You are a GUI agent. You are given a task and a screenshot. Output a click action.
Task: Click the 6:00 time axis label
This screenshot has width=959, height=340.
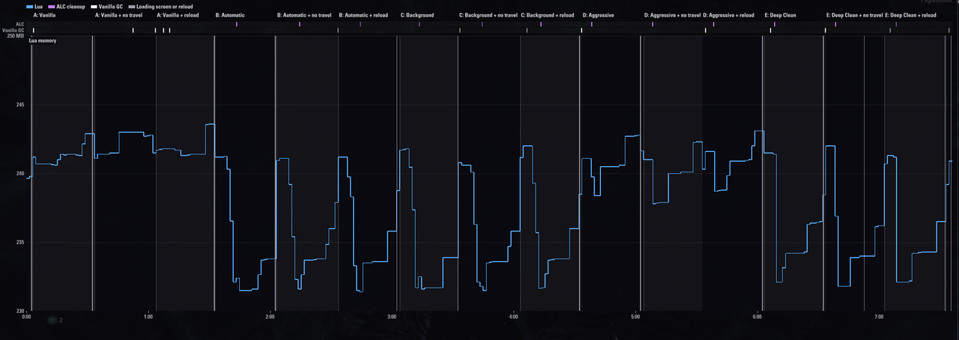click(x=757, y=318)
